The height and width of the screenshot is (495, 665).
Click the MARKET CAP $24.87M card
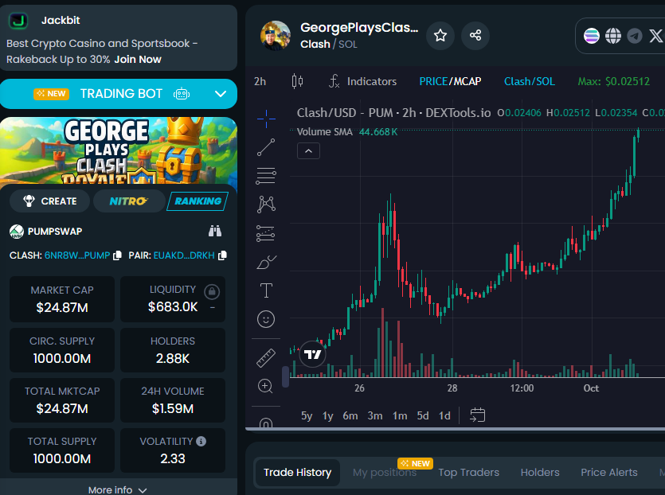(62, 299)
